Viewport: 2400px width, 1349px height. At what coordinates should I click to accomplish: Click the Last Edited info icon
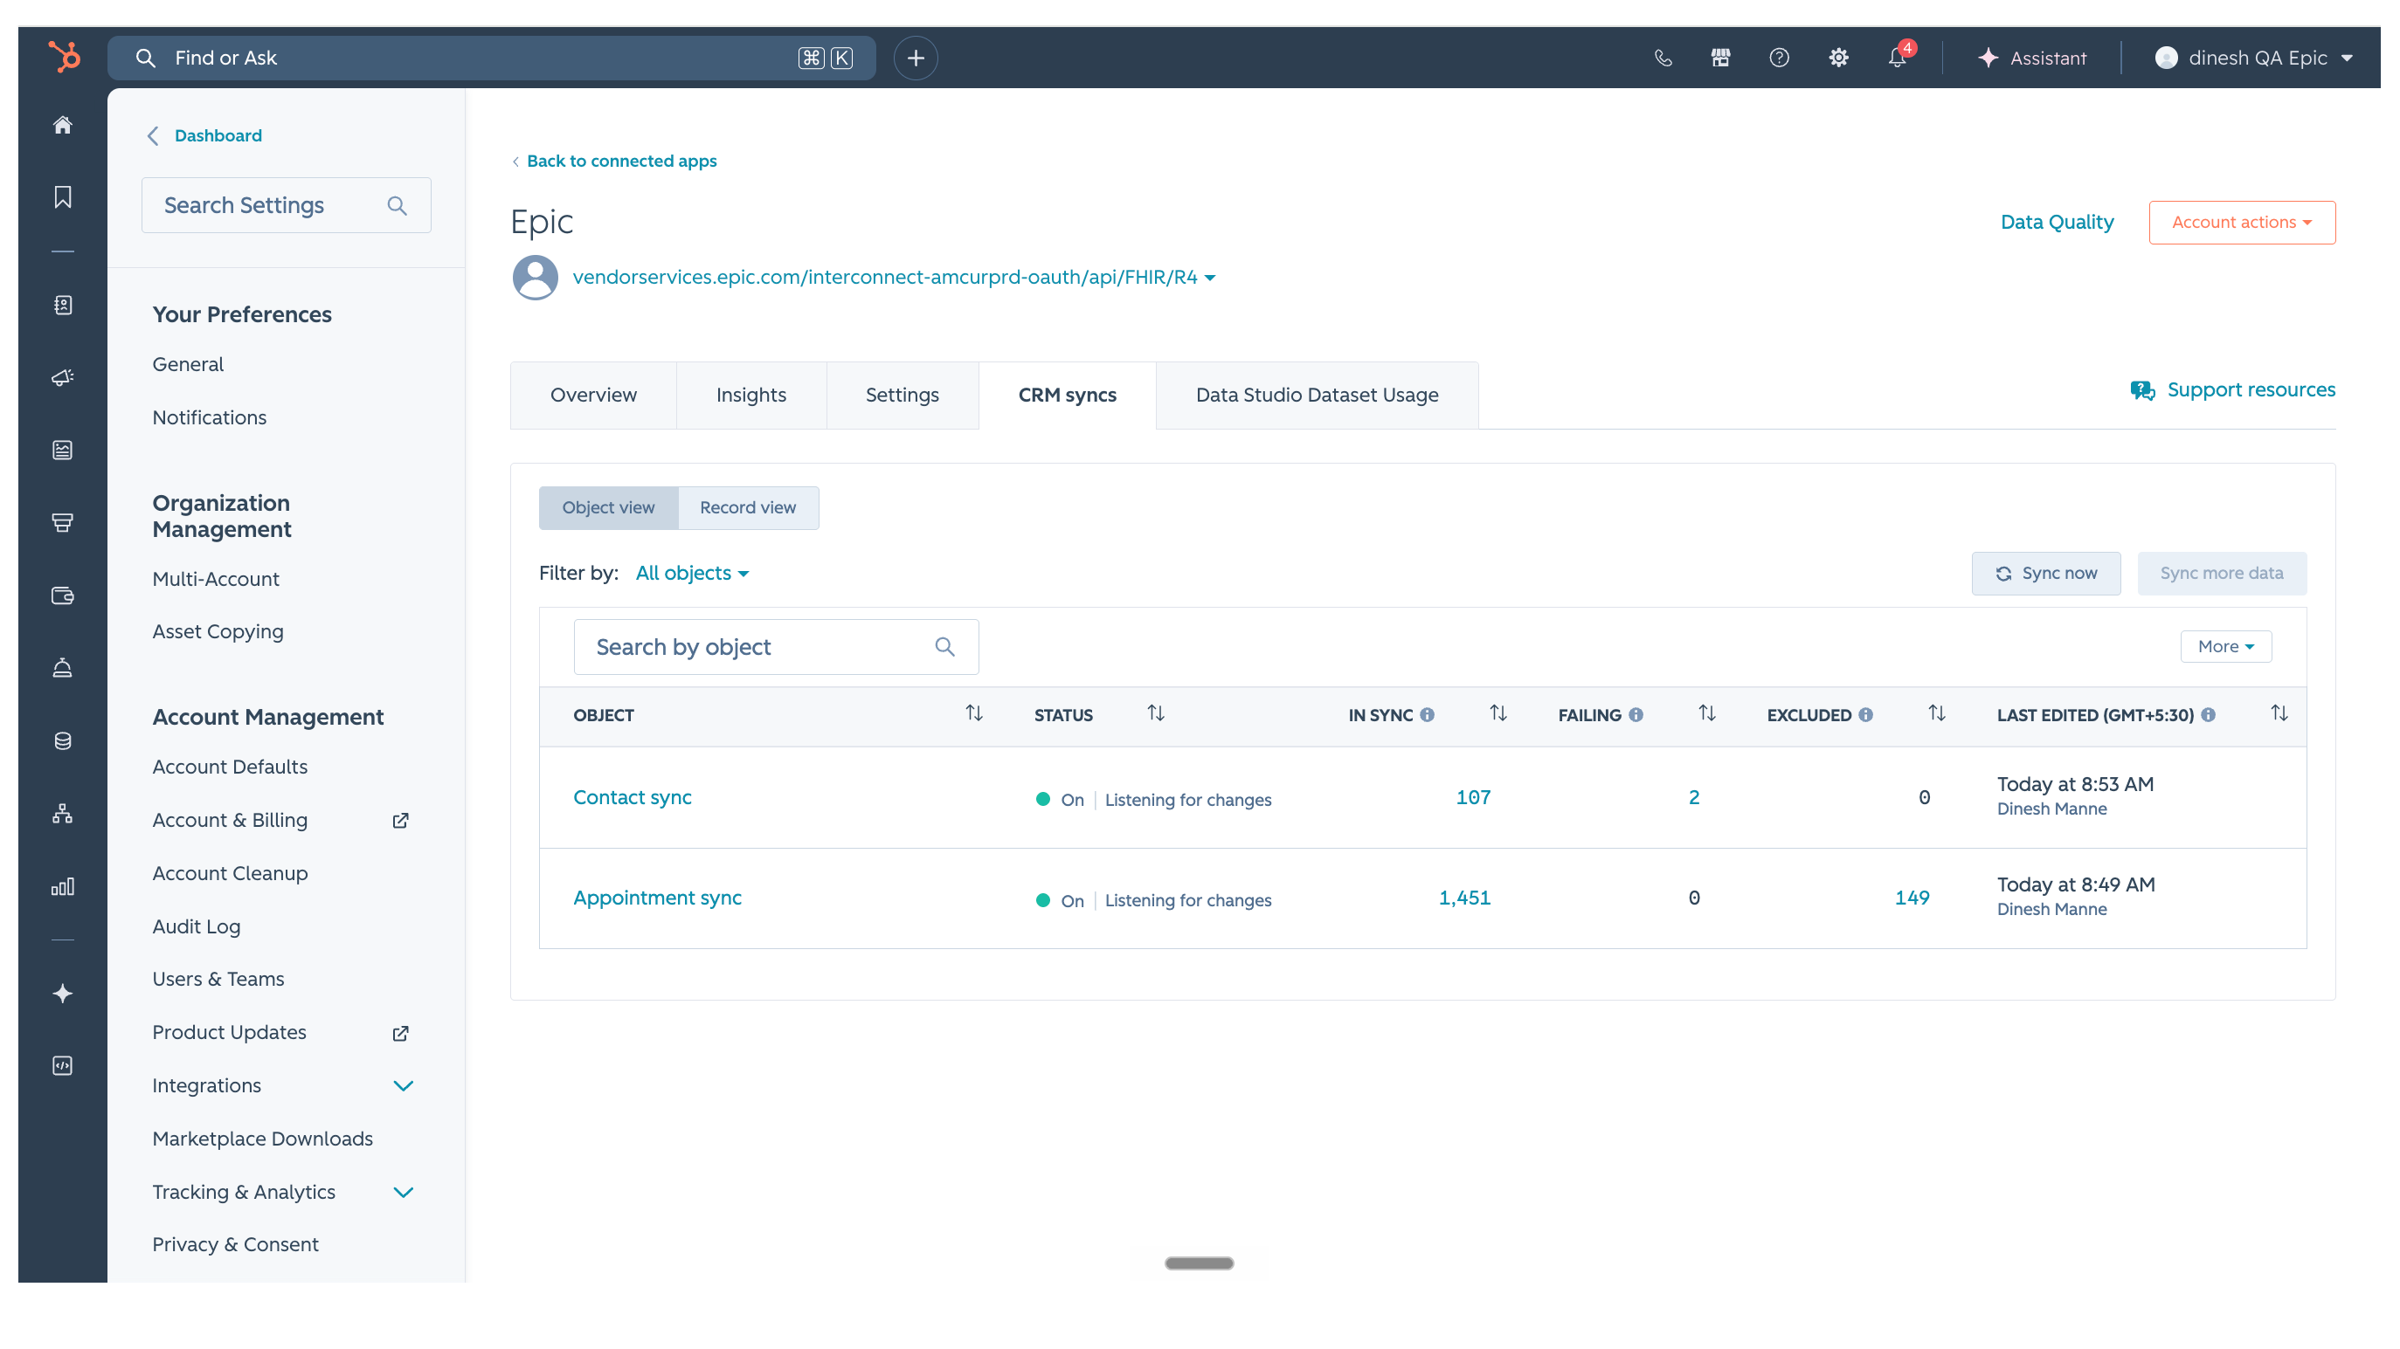click(x=2208, y=715)
